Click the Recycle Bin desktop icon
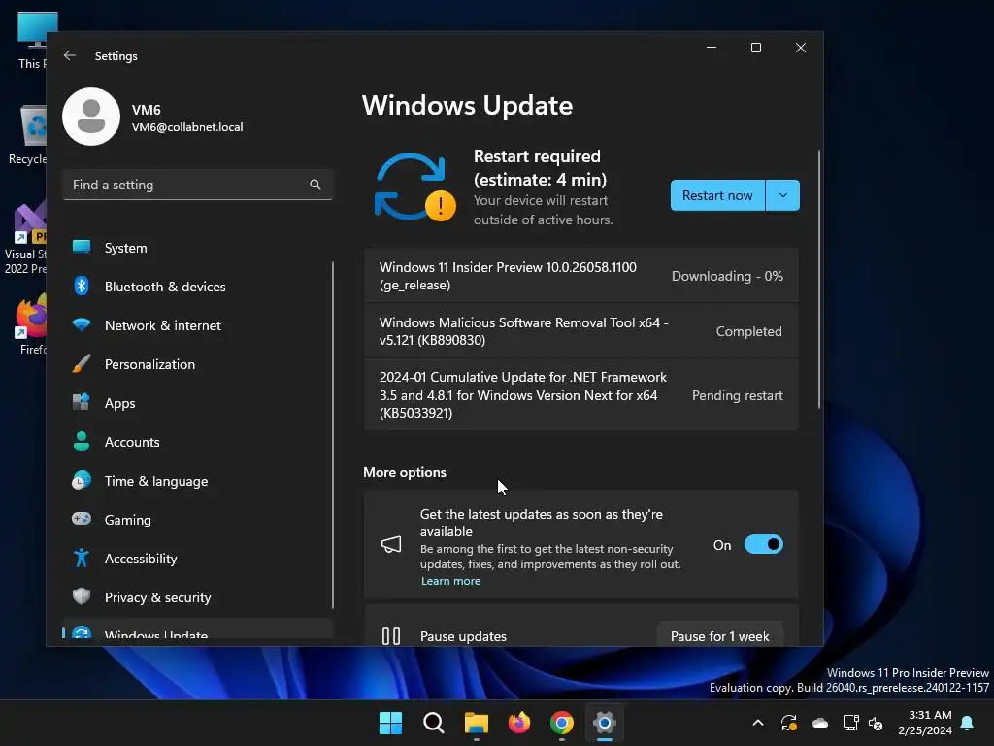Image resolution: width=994 pixels, height=746 pixels. [28, 134]
